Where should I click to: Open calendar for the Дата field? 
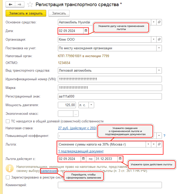(x=86, y=31)
